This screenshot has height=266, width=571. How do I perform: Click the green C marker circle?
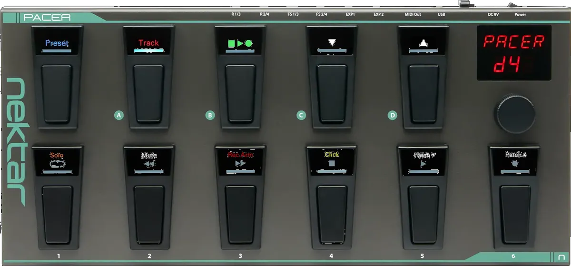[301, 115]
